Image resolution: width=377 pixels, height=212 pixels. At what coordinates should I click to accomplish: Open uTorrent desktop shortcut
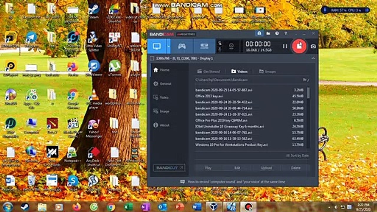coord(114,68)
